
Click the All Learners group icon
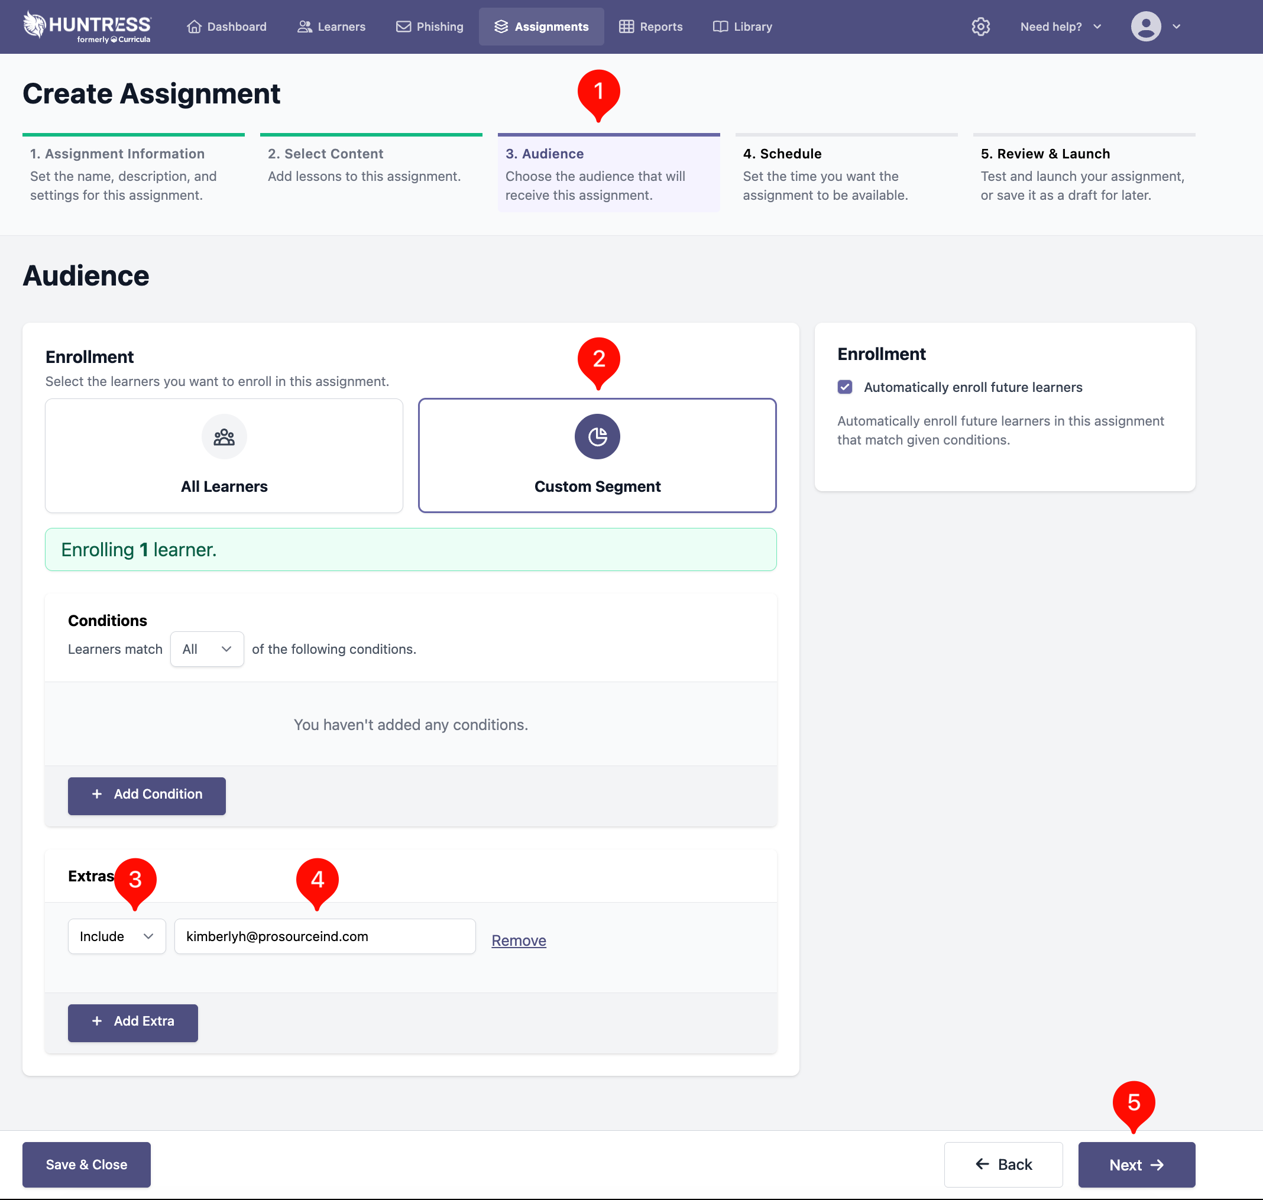pyautogui.click(x=224, y=437)
